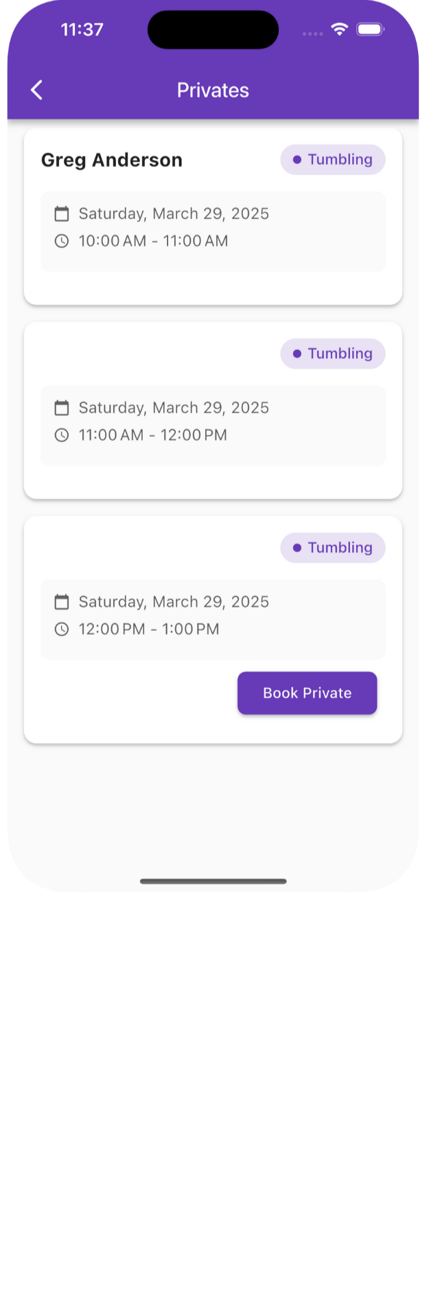Select Tumbling tag on Greg Anderson card

click(333, 159)
